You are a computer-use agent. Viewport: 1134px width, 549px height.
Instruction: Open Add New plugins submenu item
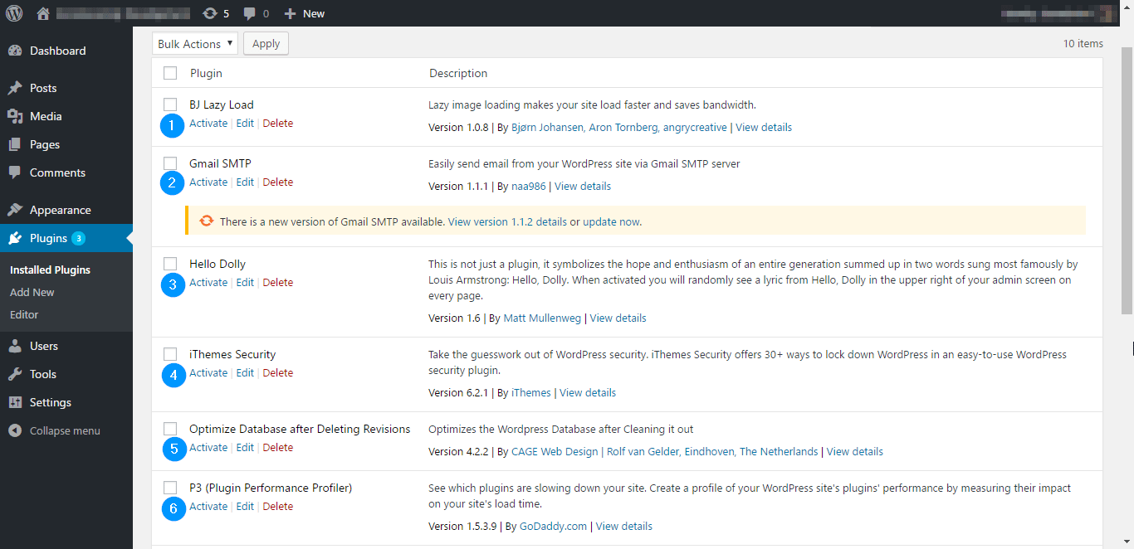[x=32, y=292]
